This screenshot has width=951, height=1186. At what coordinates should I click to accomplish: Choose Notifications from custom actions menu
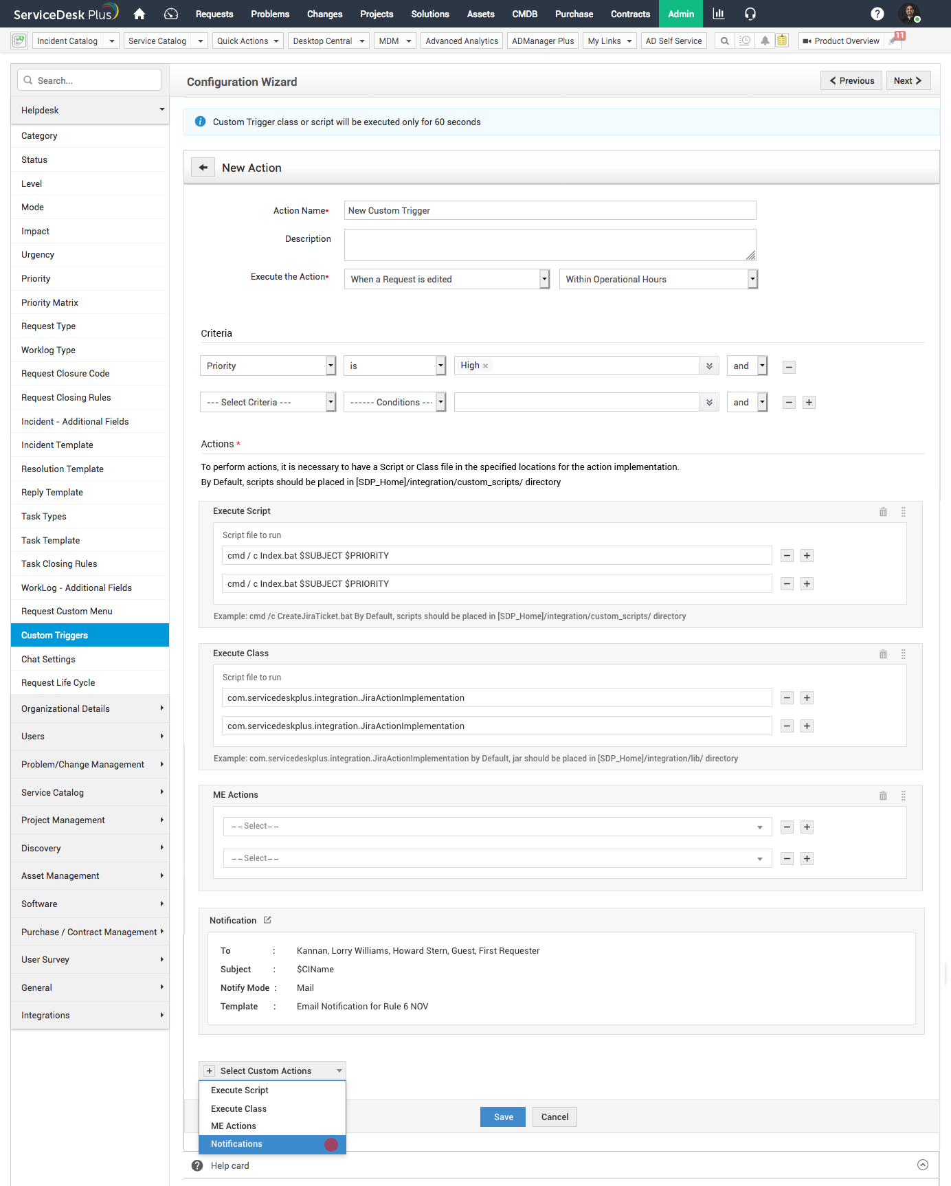(x=272, y=1144)
